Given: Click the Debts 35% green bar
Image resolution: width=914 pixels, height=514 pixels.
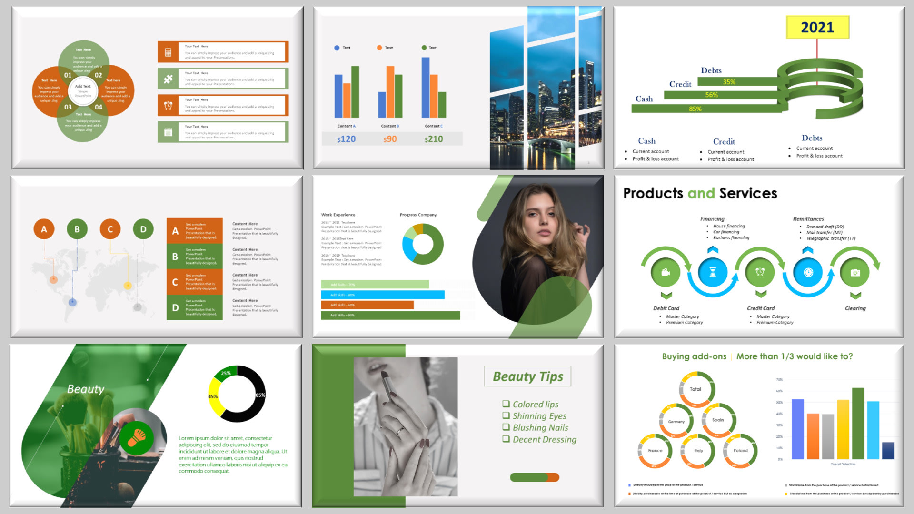Looking at the screenshot, I should coord(738,82).
